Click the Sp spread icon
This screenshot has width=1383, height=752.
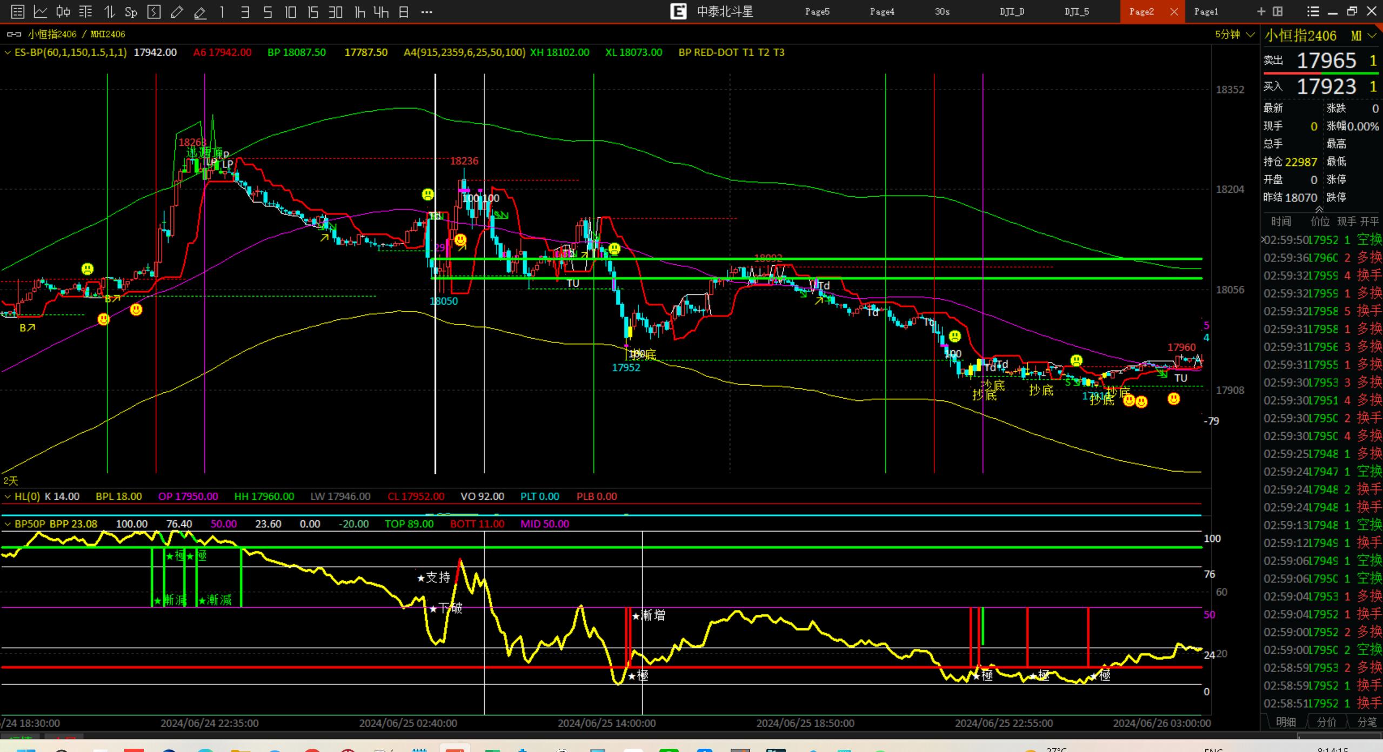pos(131,11)
